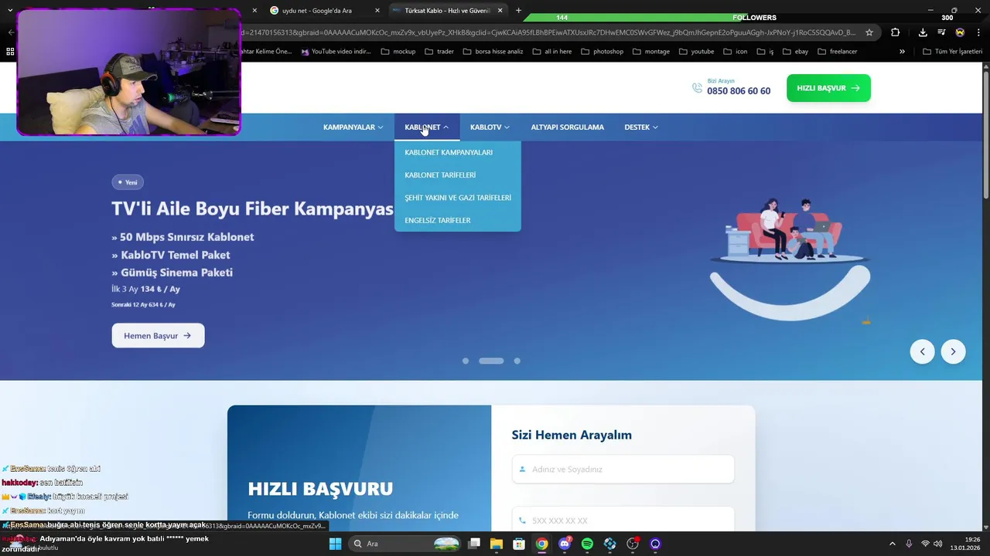Image resolution: width=990 pixels, height=556 pixels.
Task: Open the trader bookmarks folder
Action: [x=439, y=52]
